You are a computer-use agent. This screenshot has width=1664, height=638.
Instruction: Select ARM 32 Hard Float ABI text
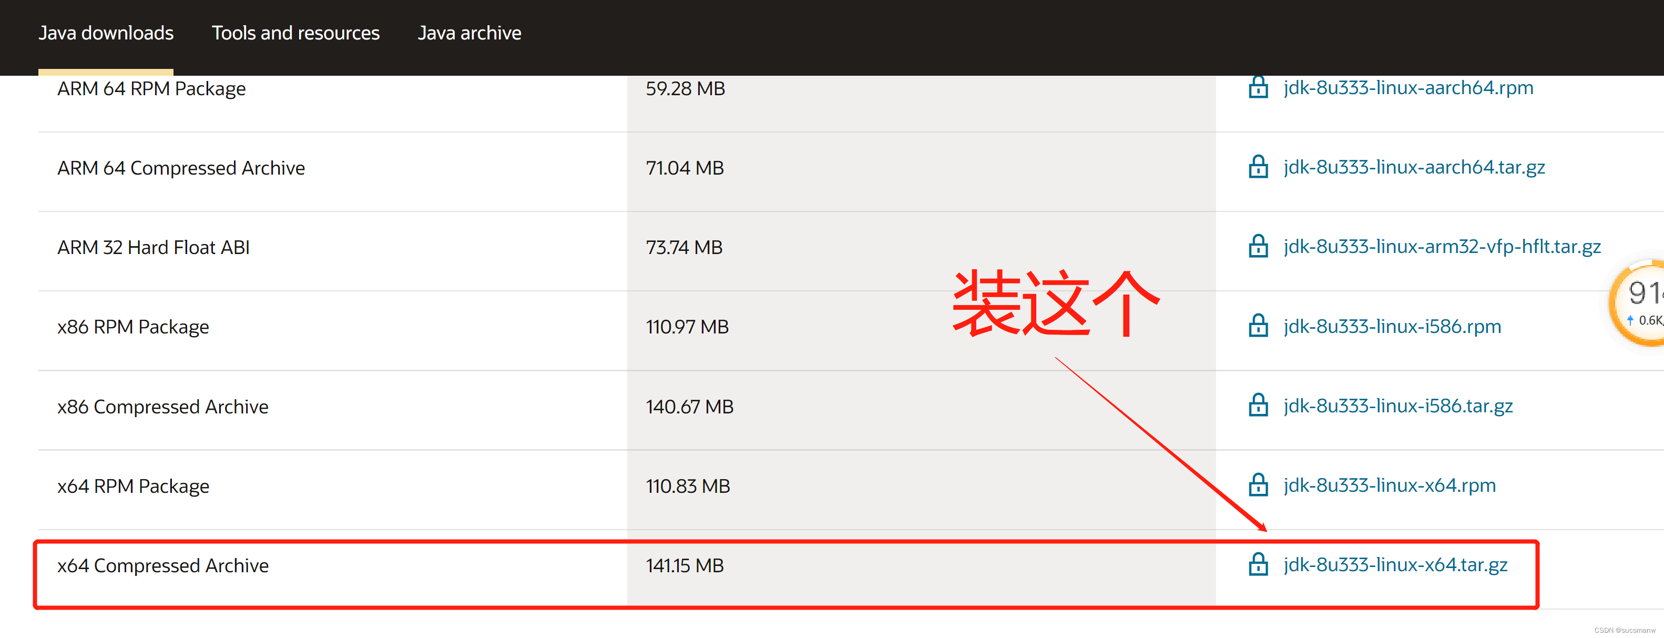pyautogui.click(x=153, y=248)
